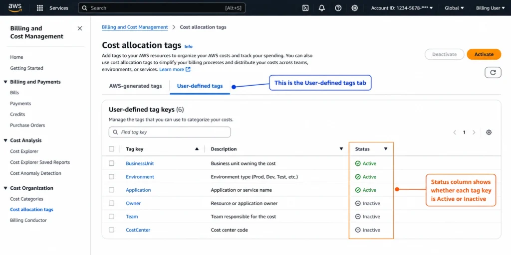Viewport: 511px width, 255px height.
Task: Open the CostCenter tag key link
Action: tap(138, 230)
